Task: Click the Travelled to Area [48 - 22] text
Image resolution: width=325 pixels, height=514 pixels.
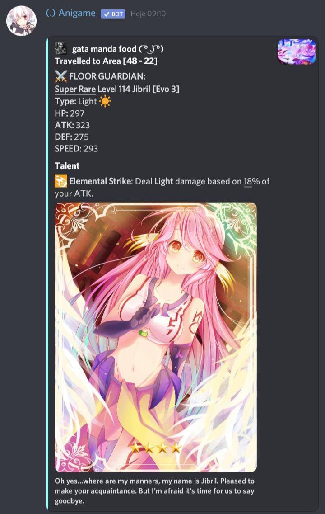Action: (x=106, y=61)
